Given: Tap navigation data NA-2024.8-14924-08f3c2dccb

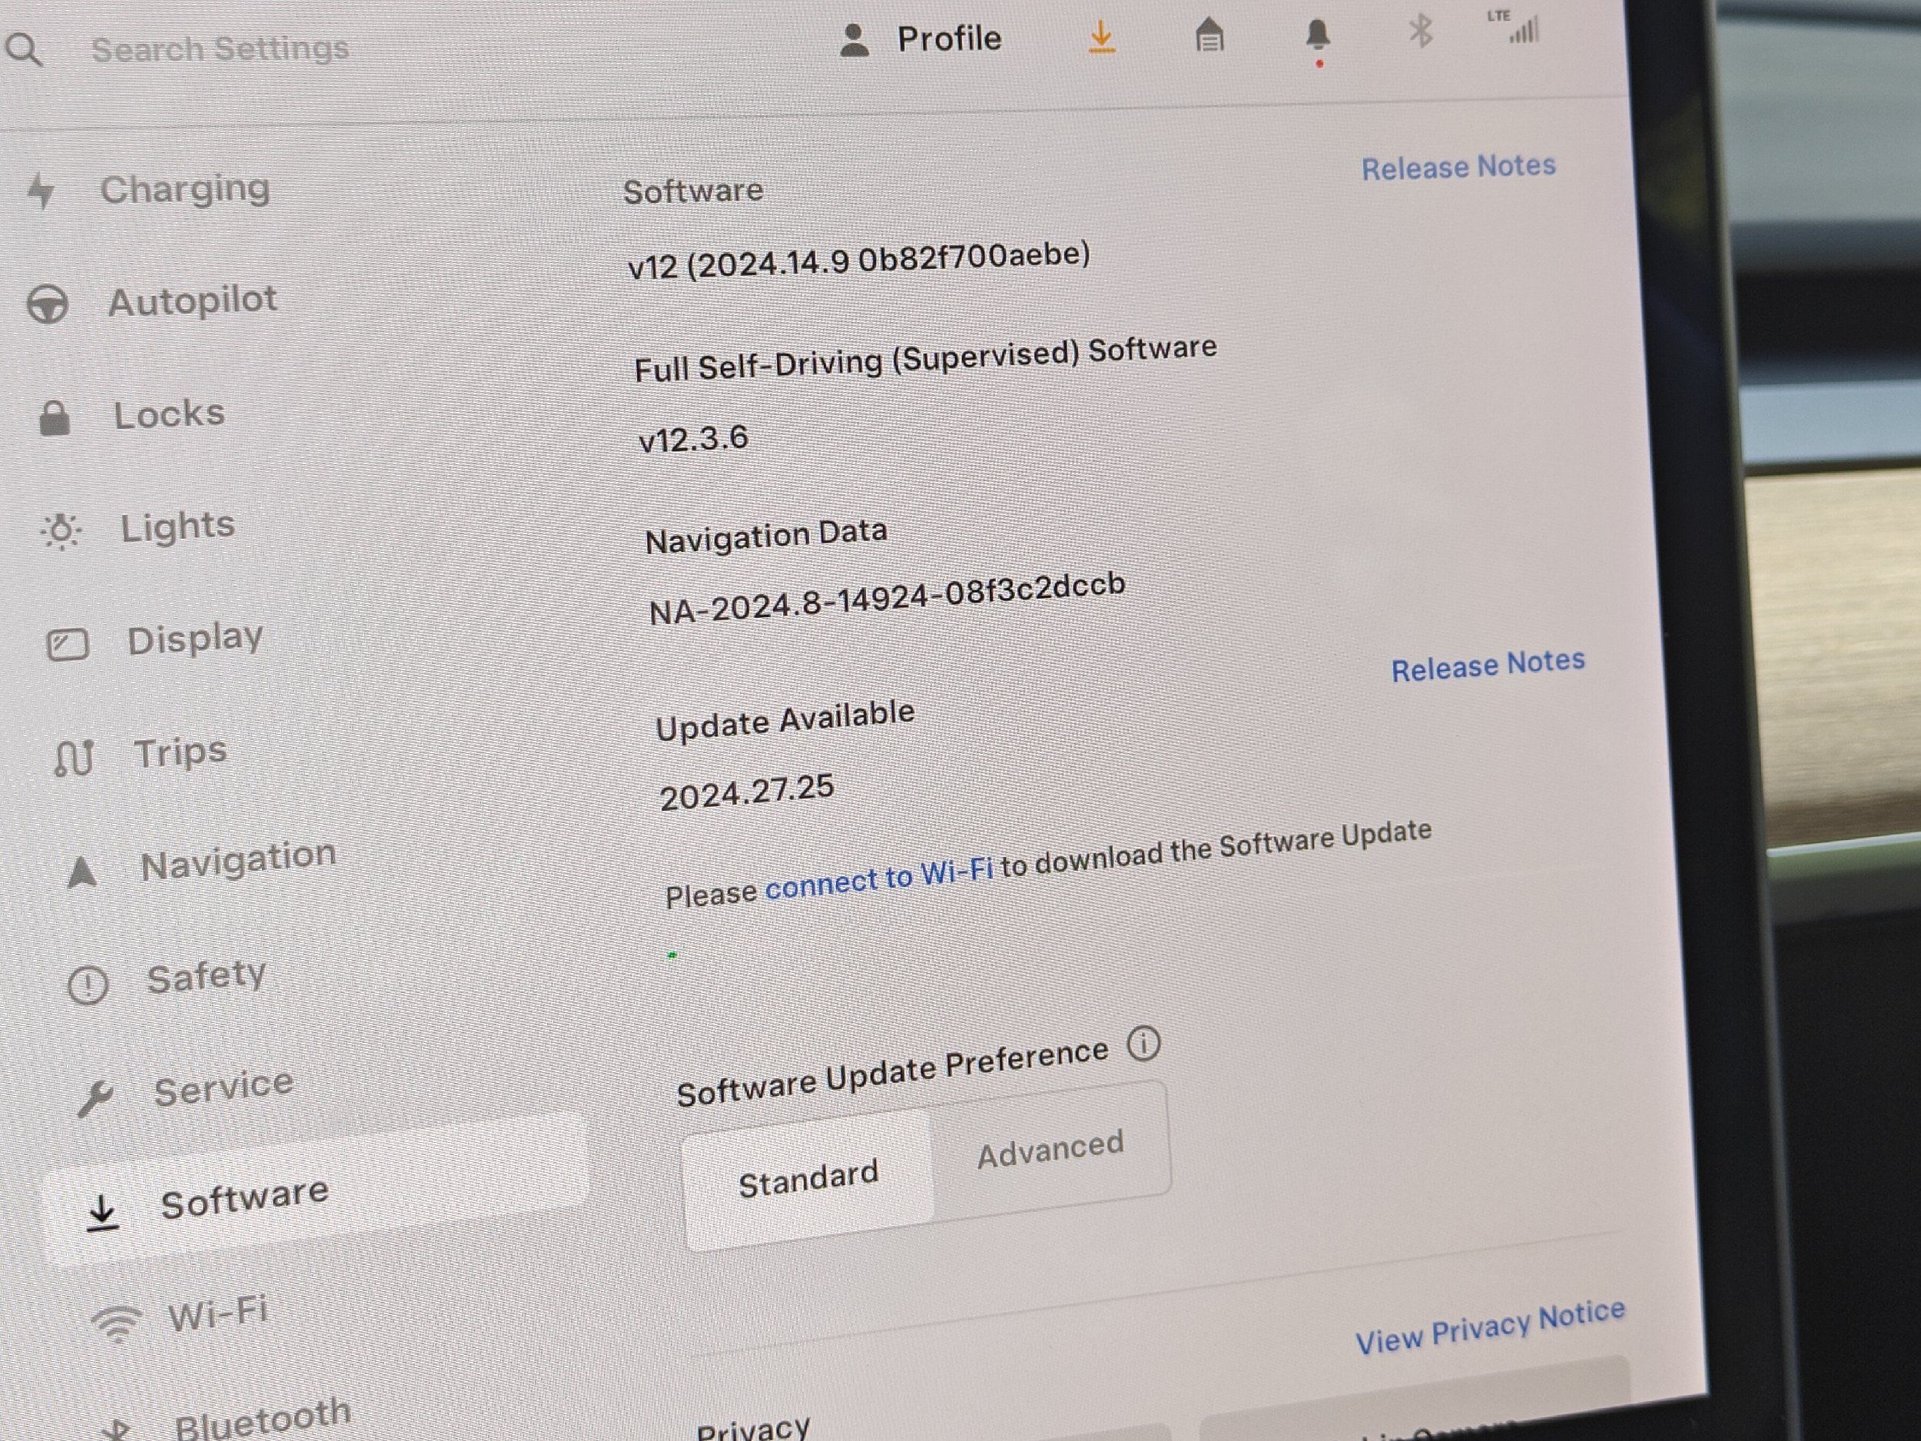Looking at the screenshot, I should (x=888, y=599).
